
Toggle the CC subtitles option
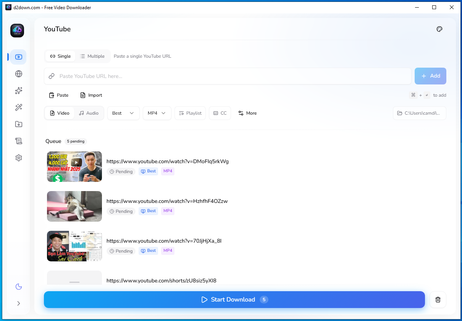[x=220, y=113]
